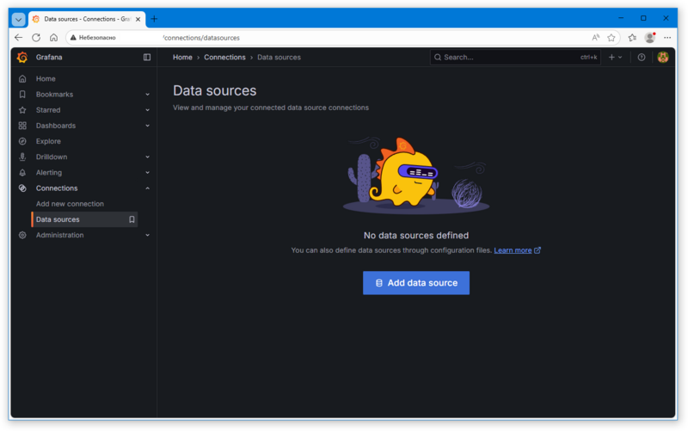Open the plus new-item menu

(x=615, y=57)
